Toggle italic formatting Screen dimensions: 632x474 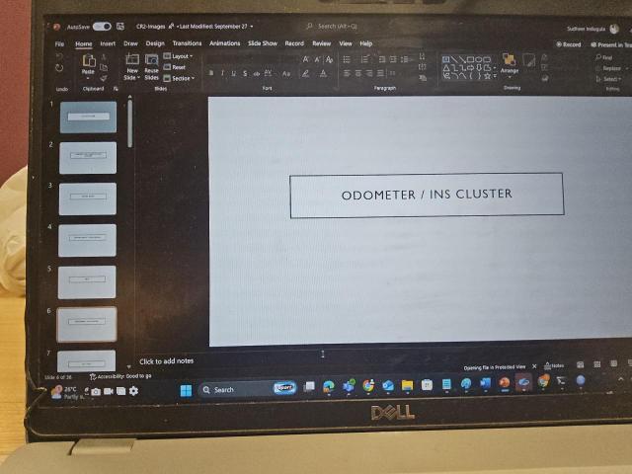tap(222, 73)
